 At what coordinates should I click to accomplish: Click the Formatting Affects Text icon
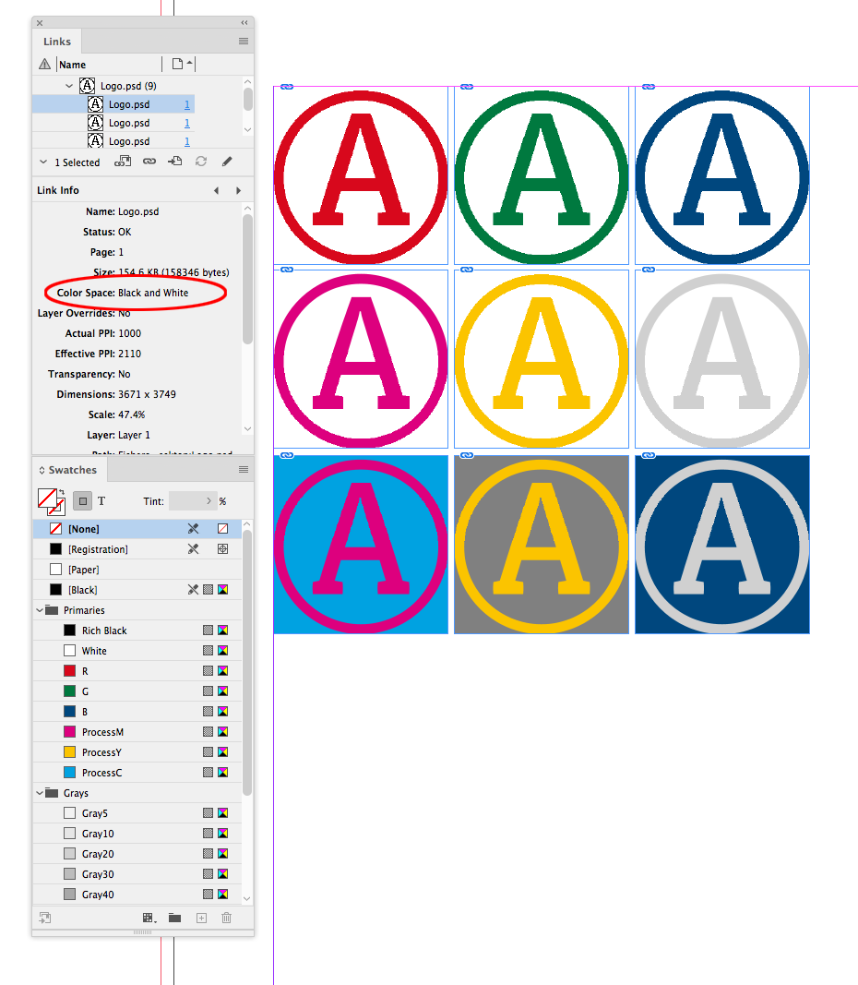tap(101, 500)
